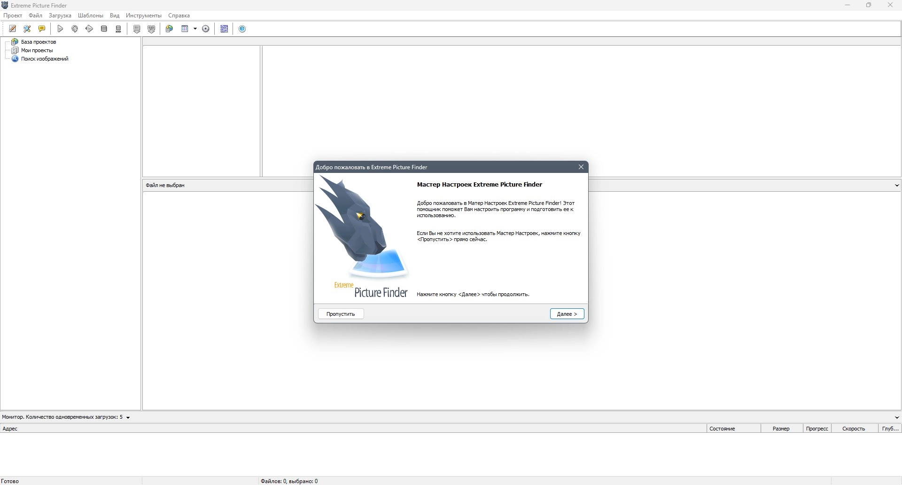The image size is (902, 485).
Task: Click the grid icon with triple arrows below
Action: coord(118,29)
